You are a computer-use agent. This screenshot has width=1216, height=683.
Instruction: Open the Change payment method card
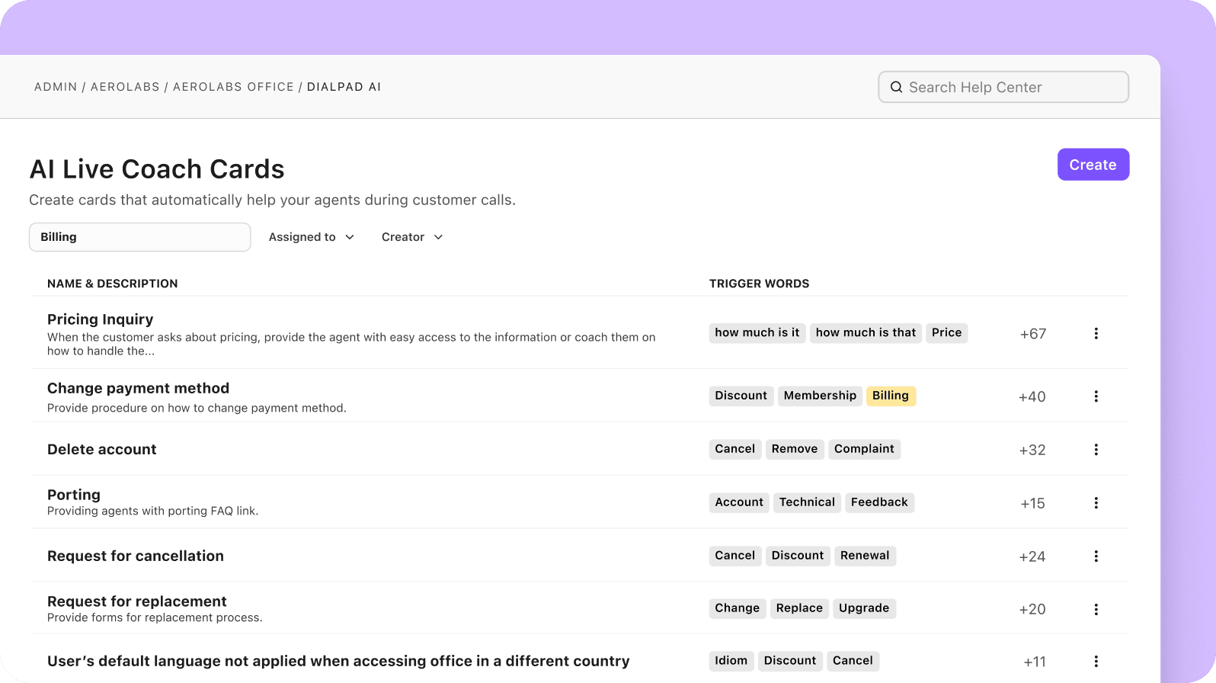pyautogui.click(x=138, y=388)
